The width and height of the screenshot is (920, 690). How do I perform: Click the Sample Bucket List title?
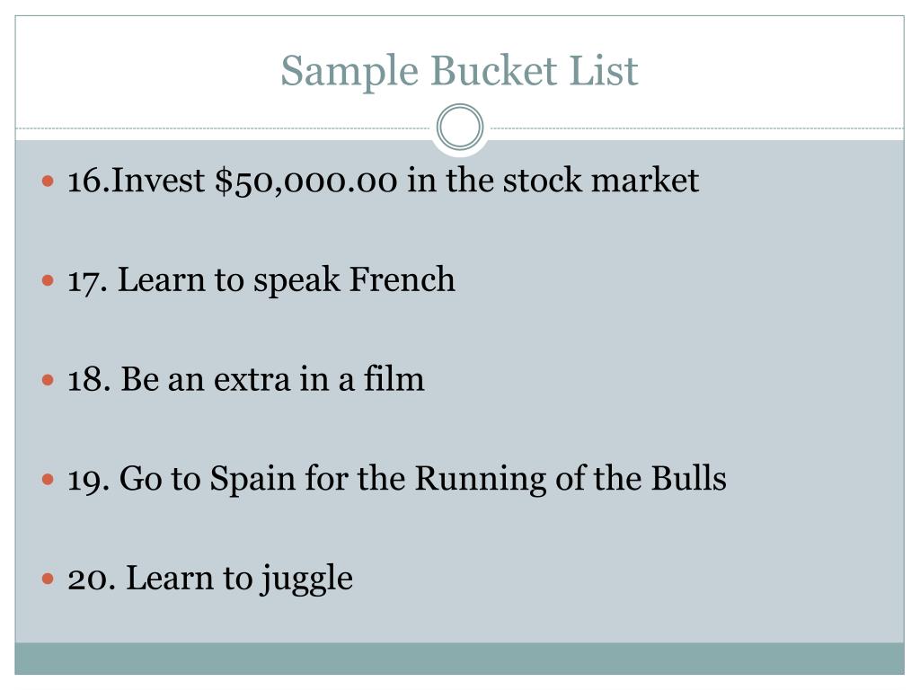pos(459,72)
